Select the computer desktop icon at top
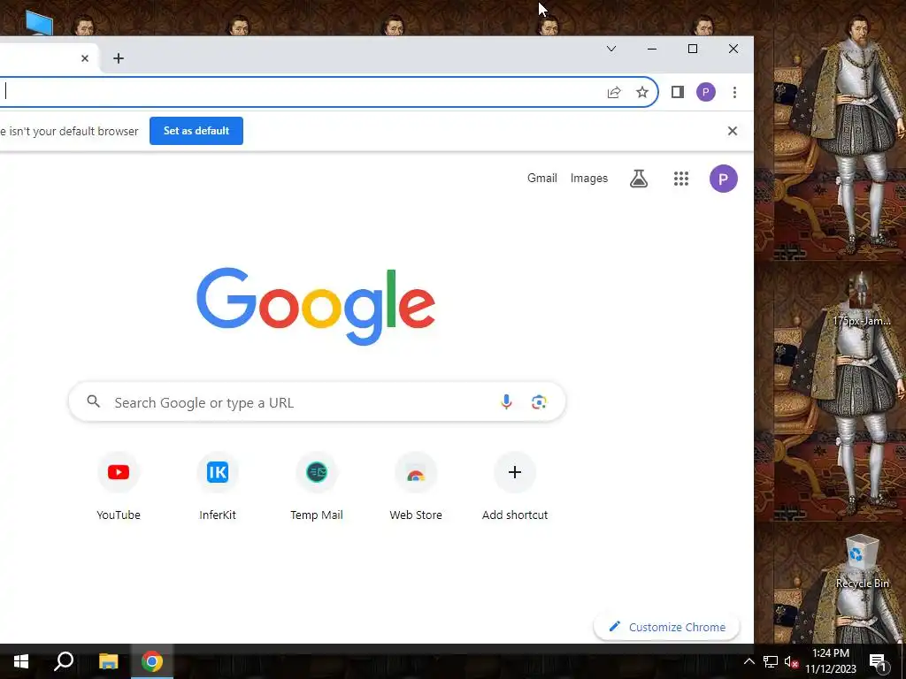 click(x=39, y=23)
